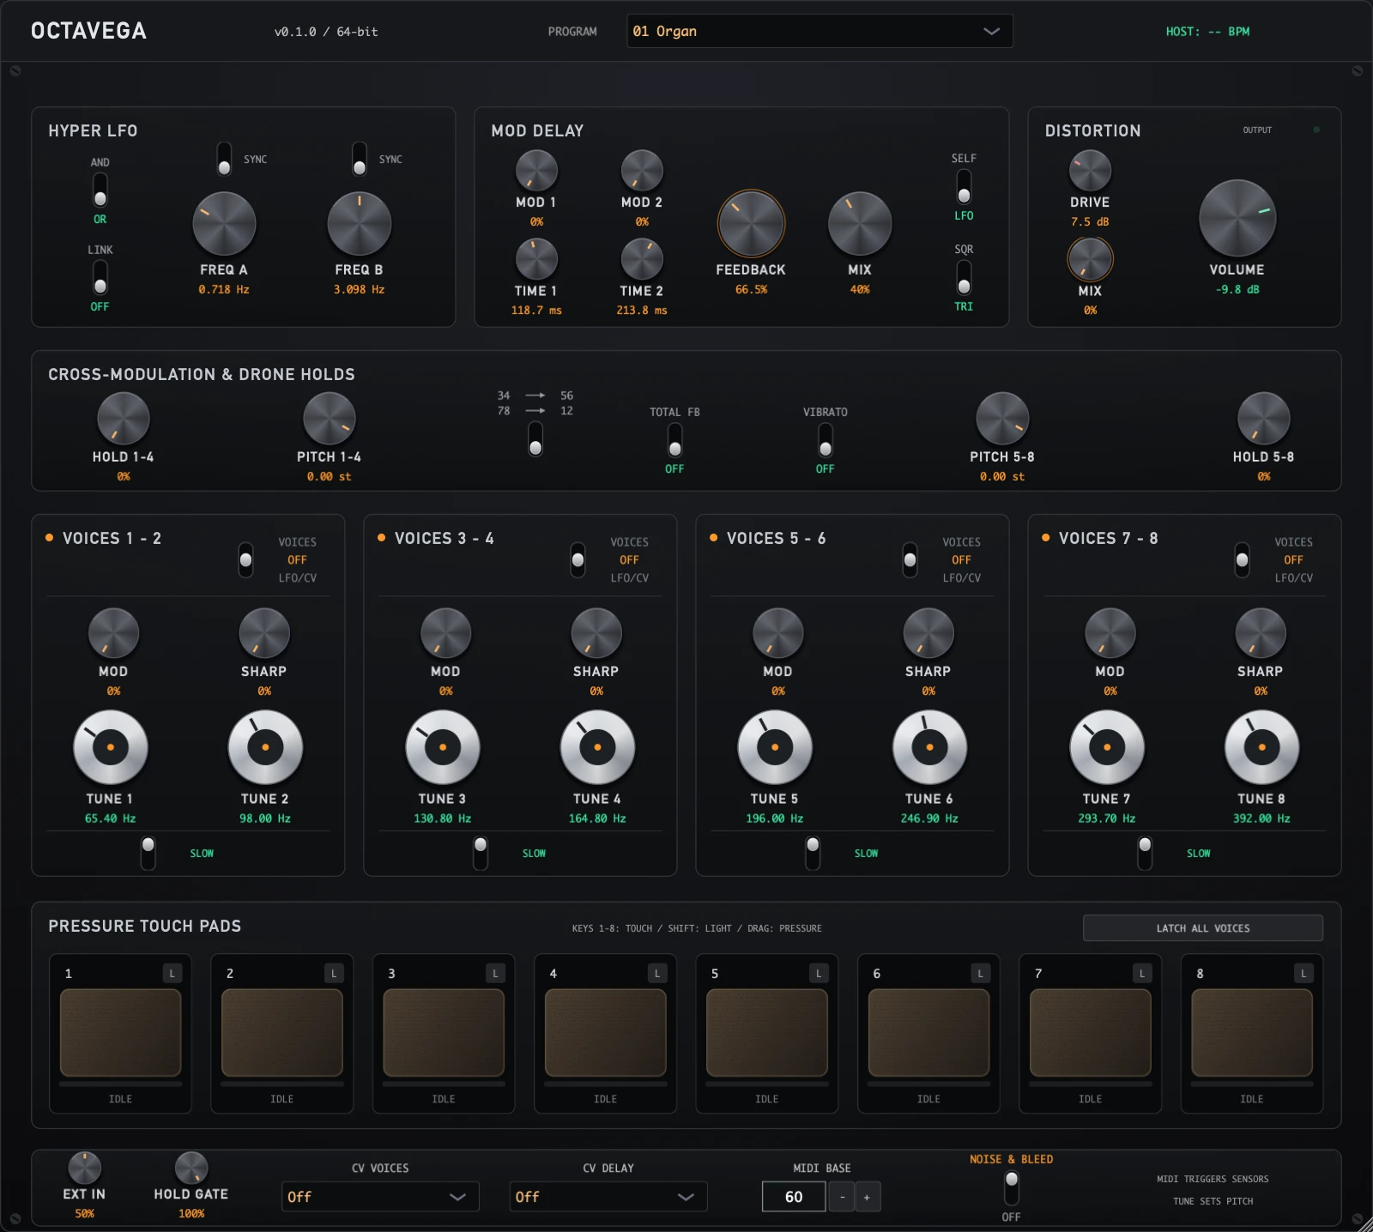Click the FREQ A knob in Hyper LFO
The image size is (1373, 1232).
coord(224,223)
